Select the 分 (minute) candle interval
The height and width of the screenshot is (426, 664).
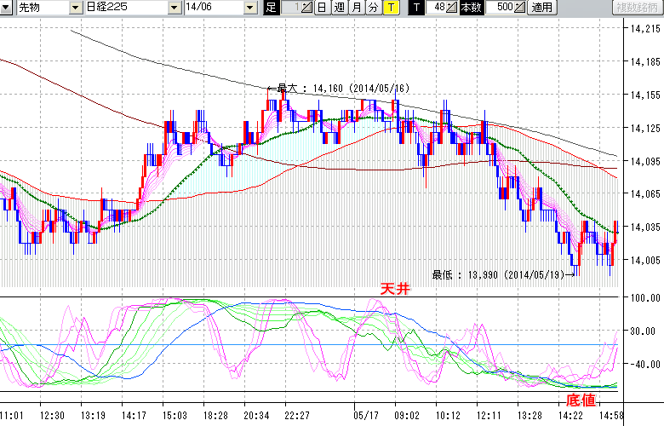(373, 8)
